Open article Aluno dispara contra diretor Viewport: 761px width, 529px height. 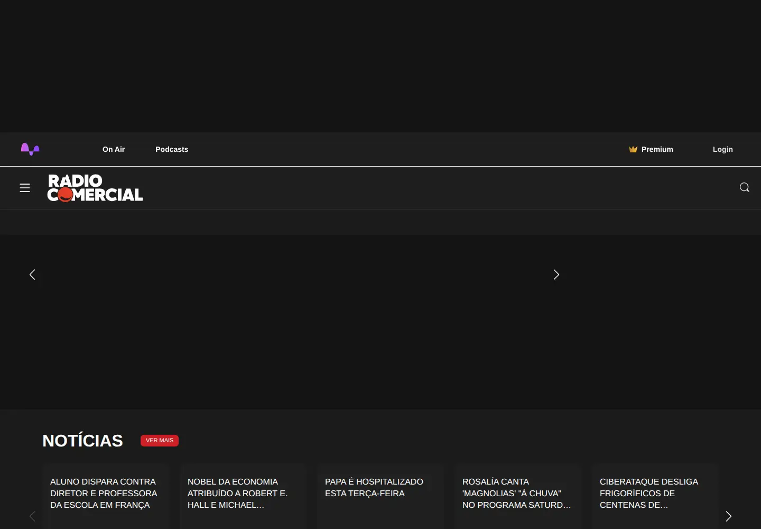(x=104, y=493)
